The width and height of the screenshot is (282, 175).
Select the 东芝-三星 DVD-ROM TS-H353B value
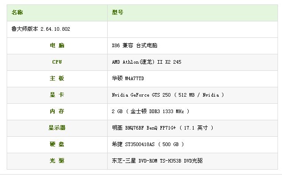point(157,161)
